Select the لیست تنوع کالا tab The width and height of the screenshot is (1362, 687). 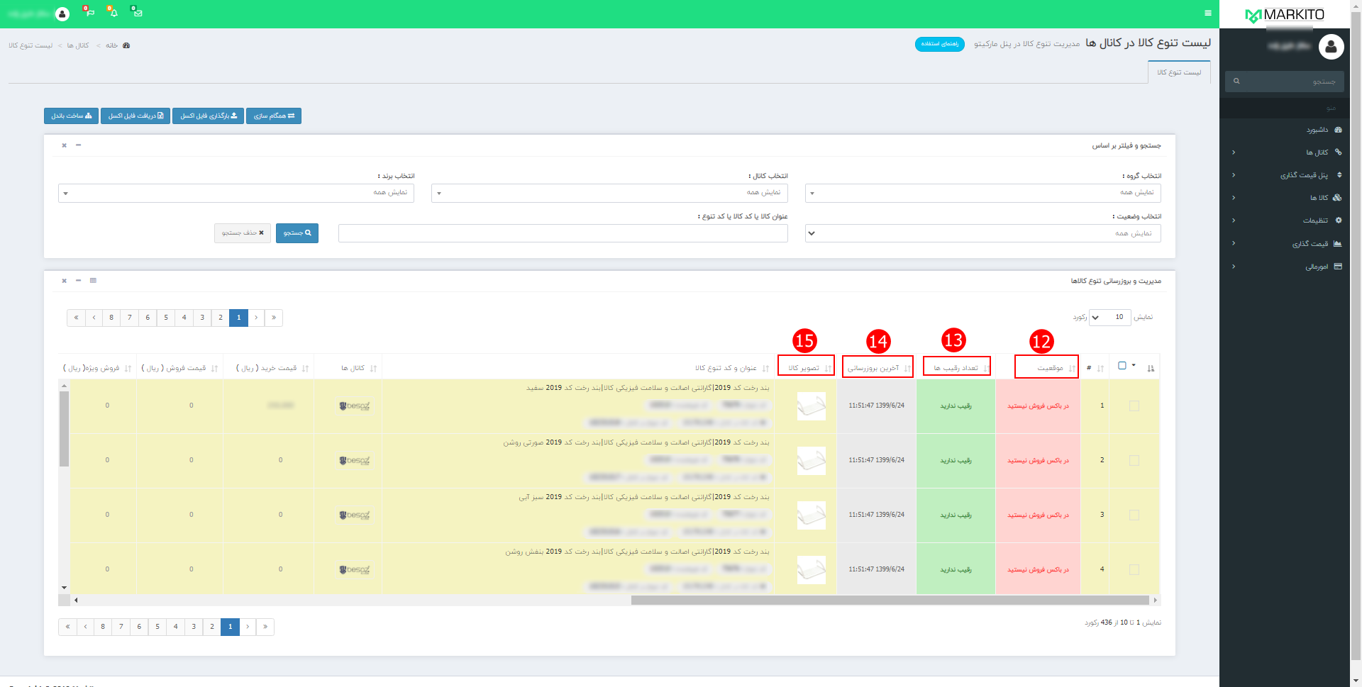(1179, 72)
